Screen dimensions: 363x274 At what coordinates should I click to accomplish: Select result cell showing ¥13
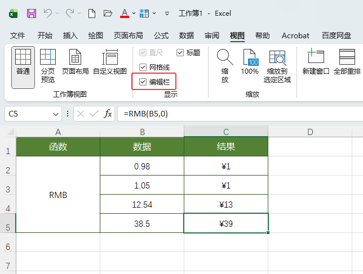coord(226,204)
